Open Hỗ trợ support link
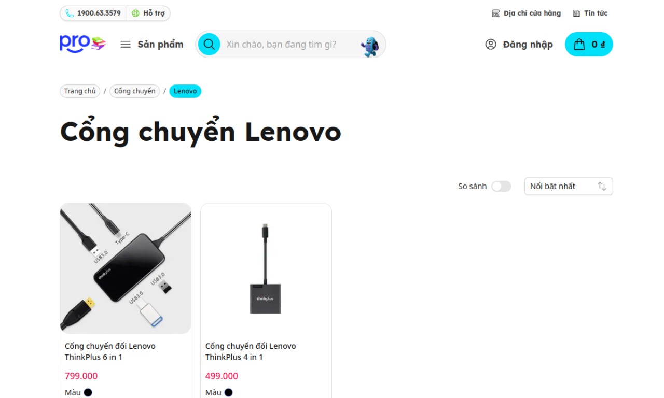The width and height of the screenshot is (664, 398). (148, 13)
